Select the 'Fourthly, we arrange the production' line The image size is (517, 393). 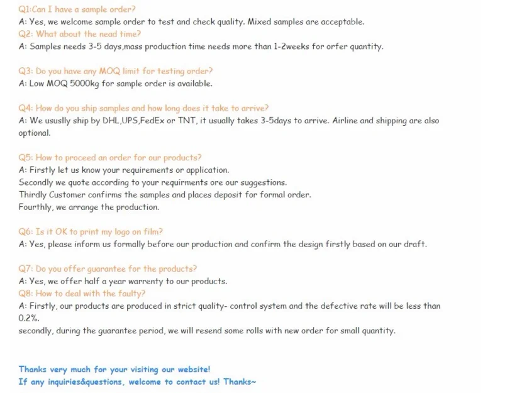click(x=89, y=207)
